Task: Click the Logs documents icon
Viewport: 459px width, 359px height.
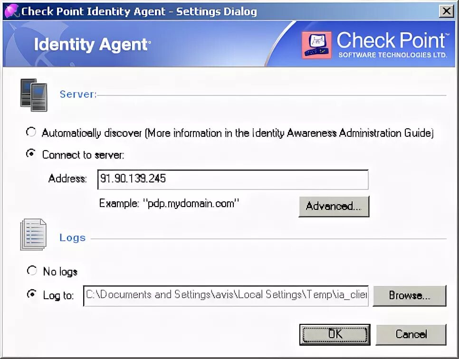Action: click(33, 235)
